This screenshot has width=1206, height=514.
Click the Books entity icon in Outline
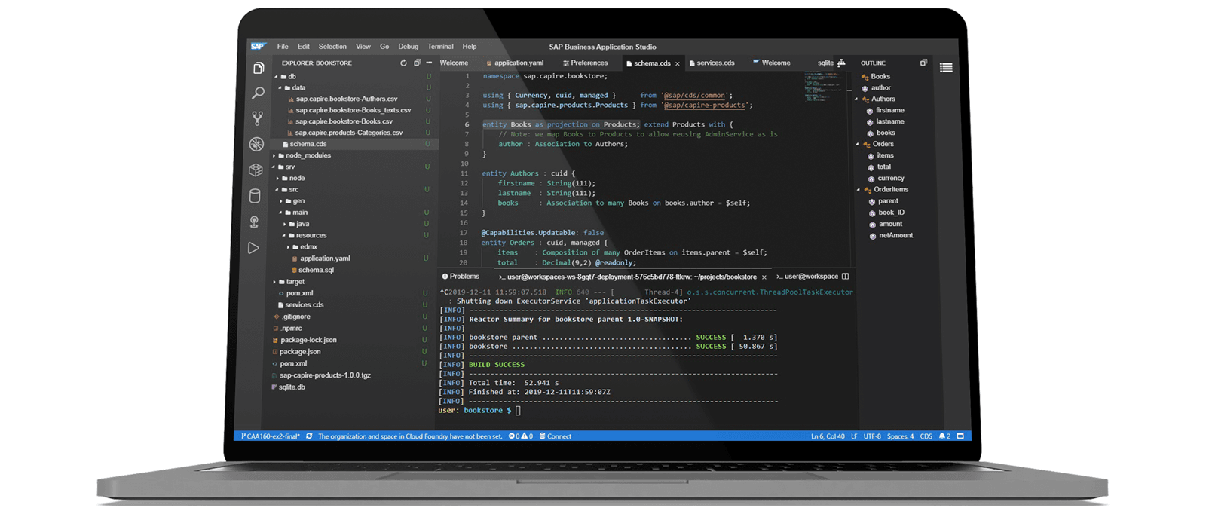coord(865,77)
